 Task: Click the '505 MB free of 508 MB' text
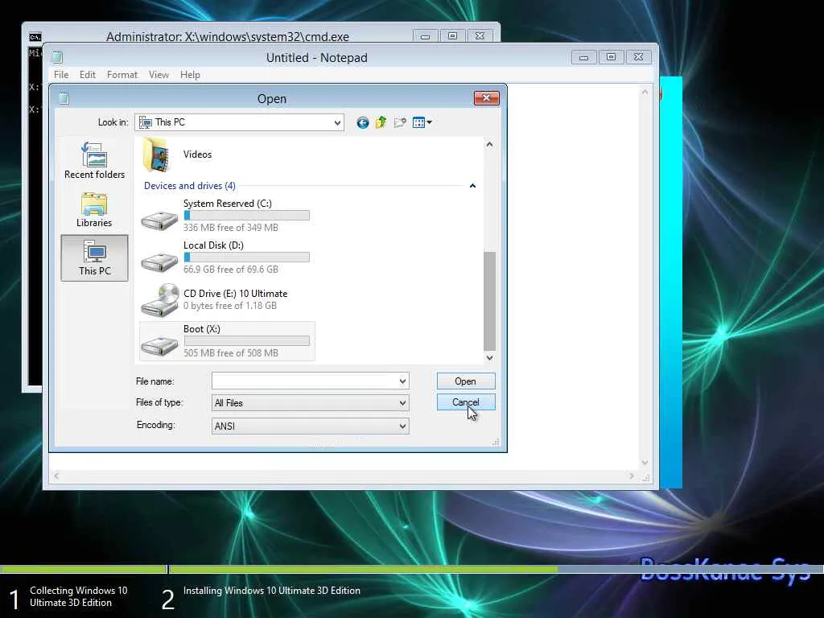231,353
